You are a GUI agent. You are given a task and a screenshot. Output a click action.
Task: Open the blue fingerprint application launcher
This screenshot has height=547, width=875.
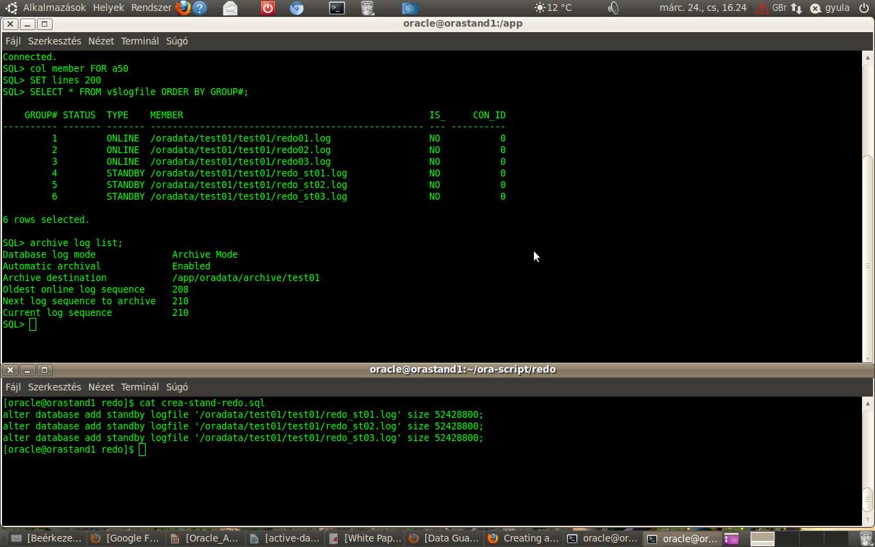point(410,8)
